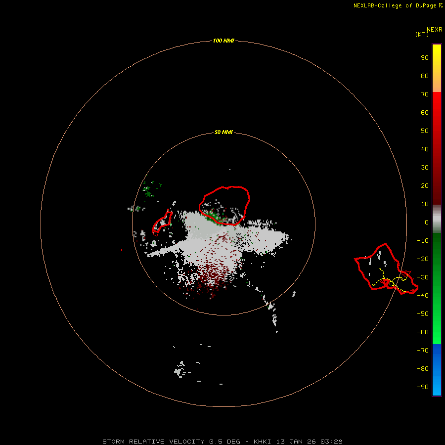Click the 0 value on the velocity scale
Screen dimensions: 445x445
pyautogui.click(x=427, y=222)
